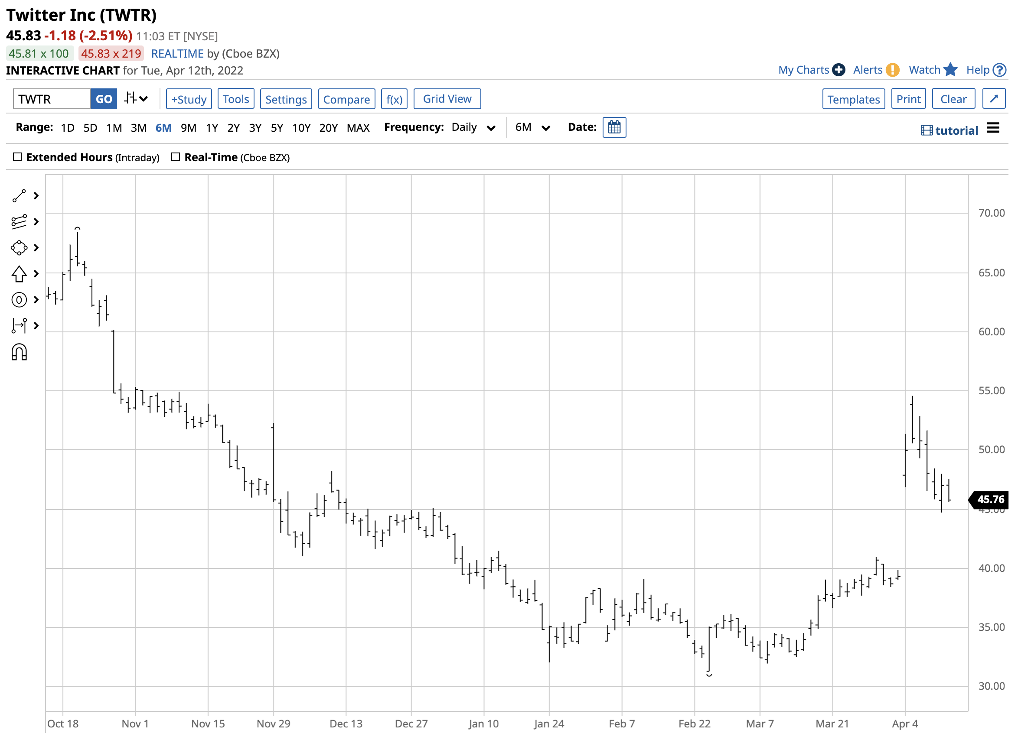Click the REALTIME link
The height and width of the screenshot is (740, 1031).
point(177,54)
